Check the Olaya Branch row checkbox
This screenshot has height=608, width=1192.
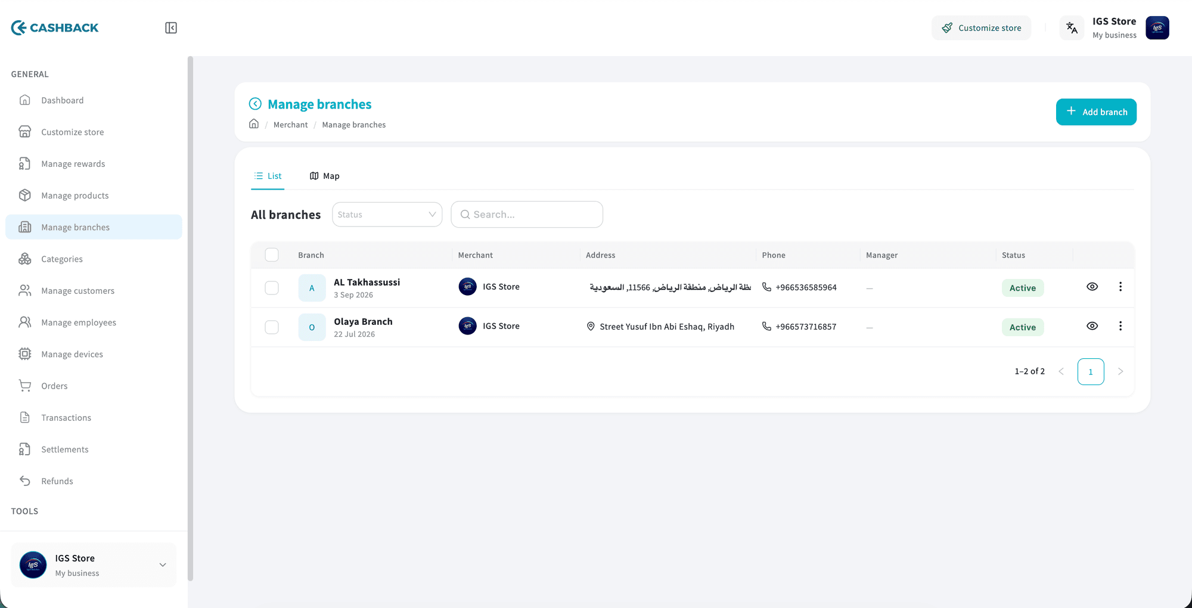272,327
